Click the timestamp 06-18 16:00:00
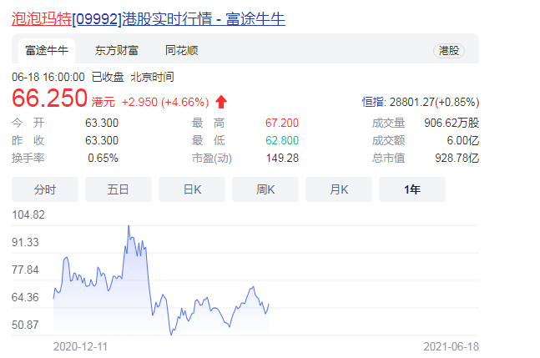This screenshot has height=358, width=540. (48, 77)
